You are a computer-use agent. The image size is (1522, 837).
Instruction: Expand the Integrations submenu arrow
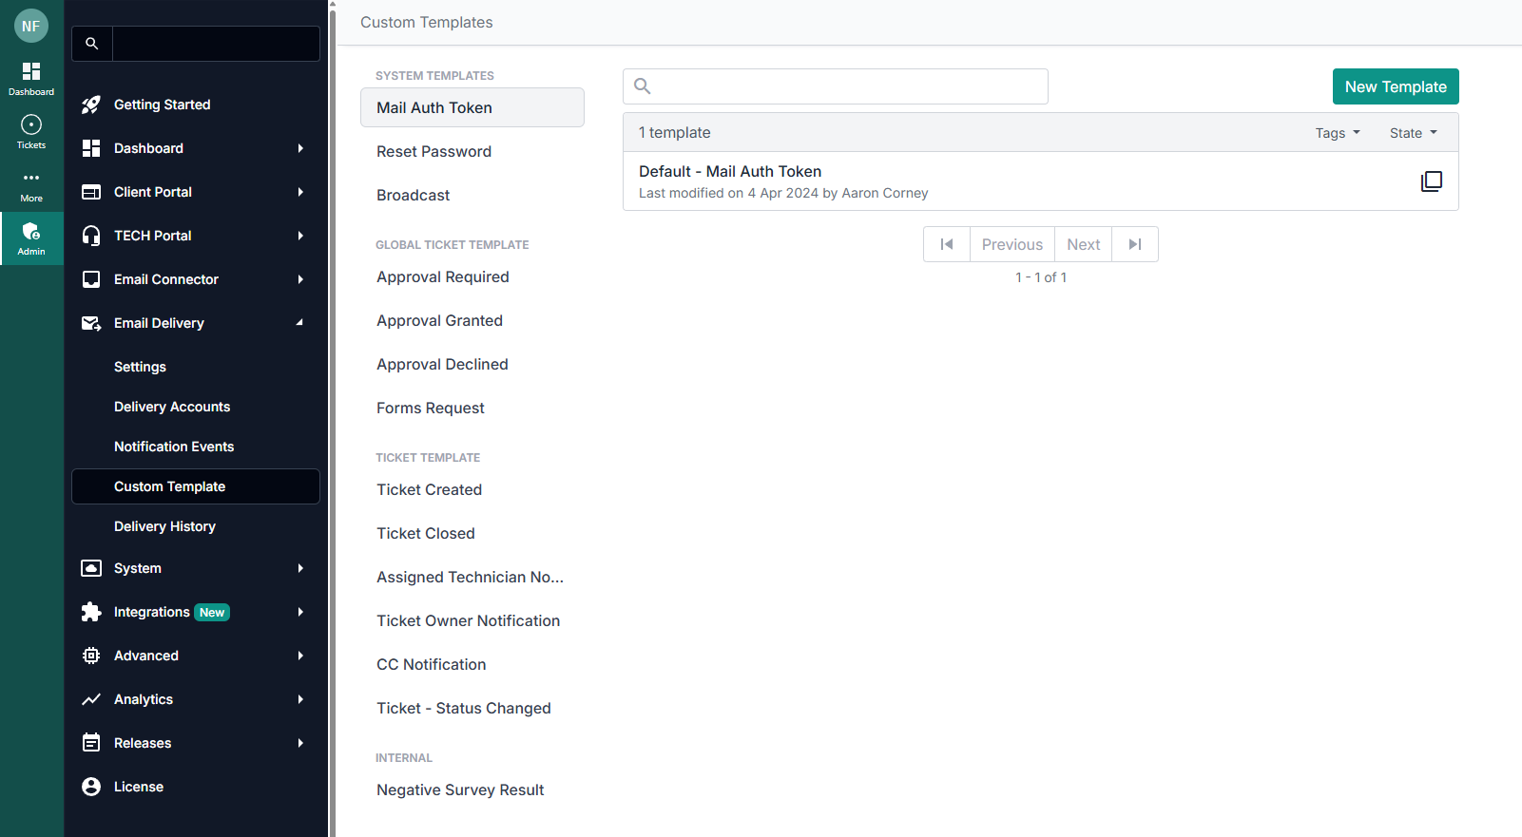299,612
